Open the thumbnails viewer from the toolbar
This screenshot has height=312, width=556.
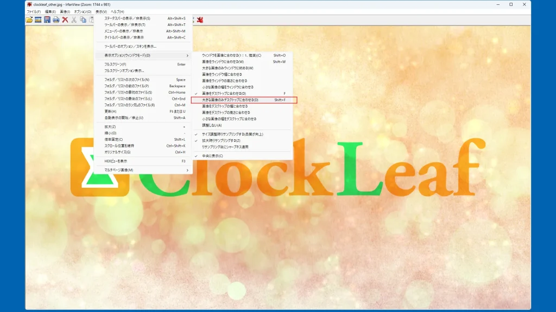point(38,20)
